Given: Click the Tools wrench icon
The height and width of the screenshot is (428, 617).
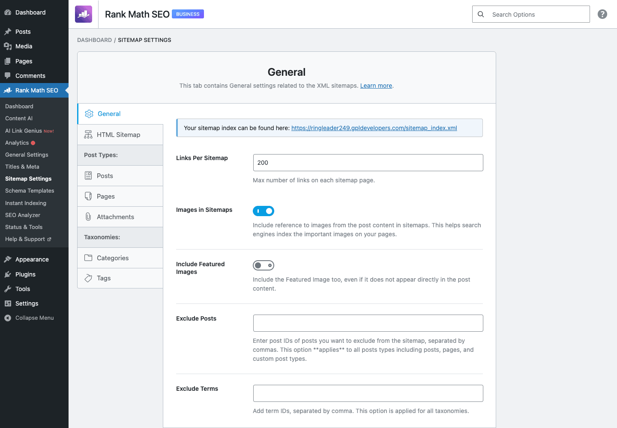Looking at the screenshot, I should (8, 289).
